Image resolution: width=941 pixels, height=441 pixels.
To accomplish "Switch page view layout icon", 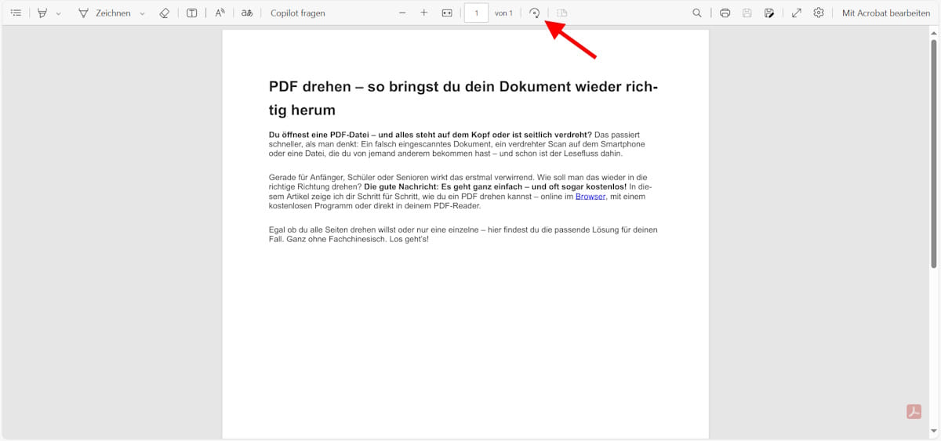I will pos(562,13).
